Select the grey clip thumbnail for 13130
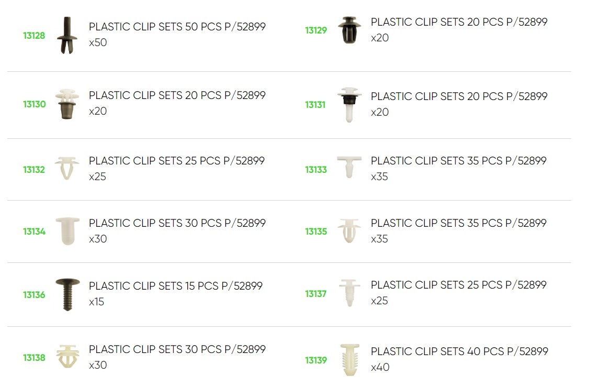The image size is (591, 386). coord(67,104)
